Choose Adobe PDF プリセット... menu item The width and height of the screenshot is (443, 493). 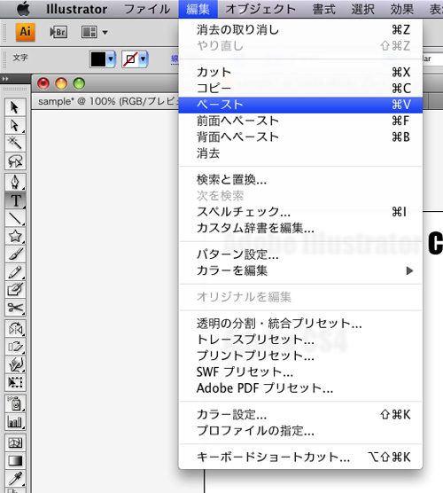pyautogui.click(x=300, y=388)
